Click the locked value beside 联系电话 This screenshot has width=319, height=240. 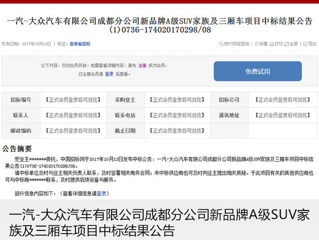(177, 115)
